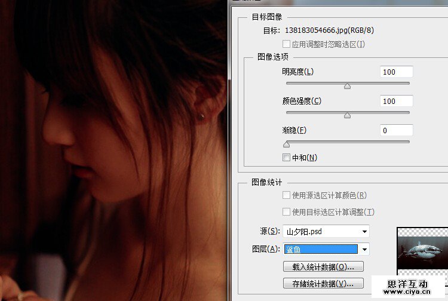Focus the 明亮度 value field
The height and width of the screenshot is (301, 448).
click(x=396, y=72)
